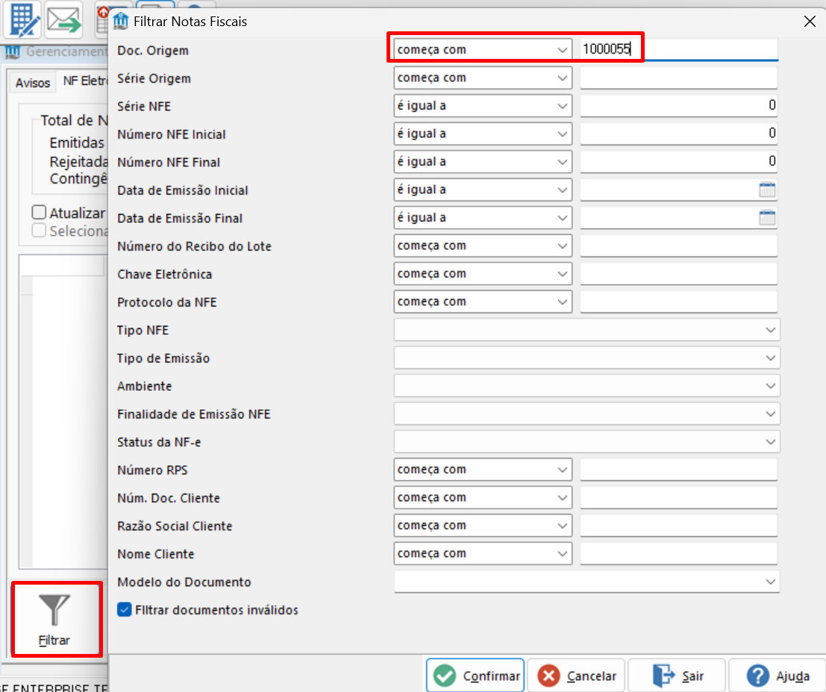Open Razão Social Cliente operator dropdown
This screenshot has height=692, width=826.
pos(483,525)
